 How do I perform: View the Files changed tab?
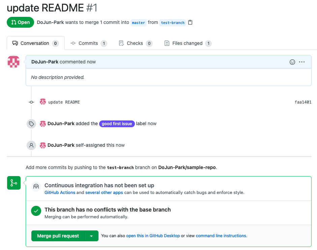(188, 43)
